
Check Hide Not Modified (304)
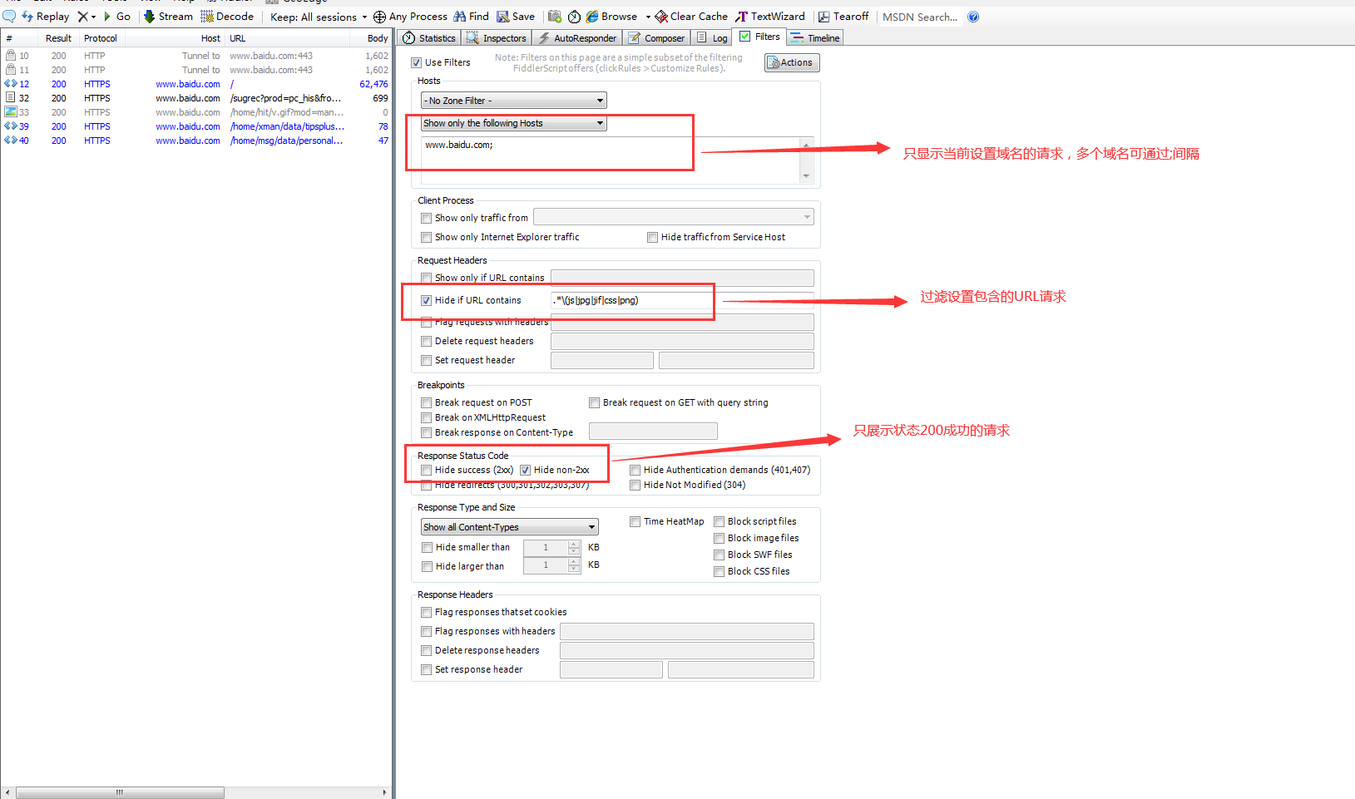[635, 485]
